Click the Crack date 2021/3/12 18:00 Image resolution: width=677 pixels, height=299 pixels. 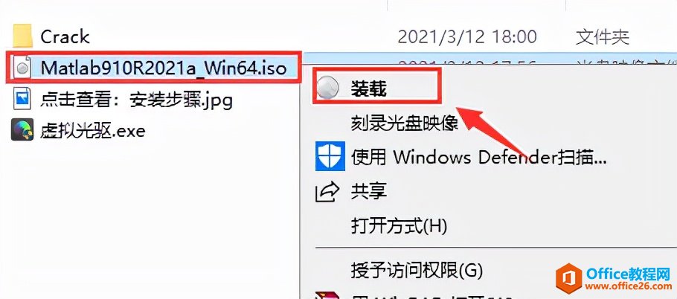click(467, 36)
